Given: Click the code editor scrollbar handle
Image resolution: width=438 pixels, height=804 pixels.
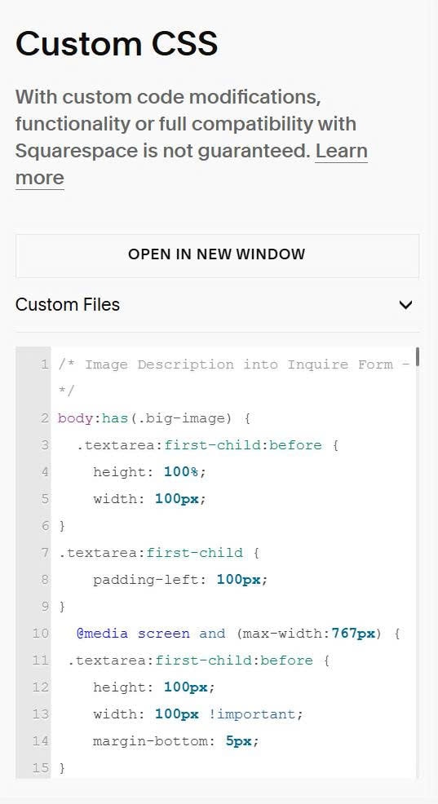Looking at the screenshot, I should coord(418,357).
